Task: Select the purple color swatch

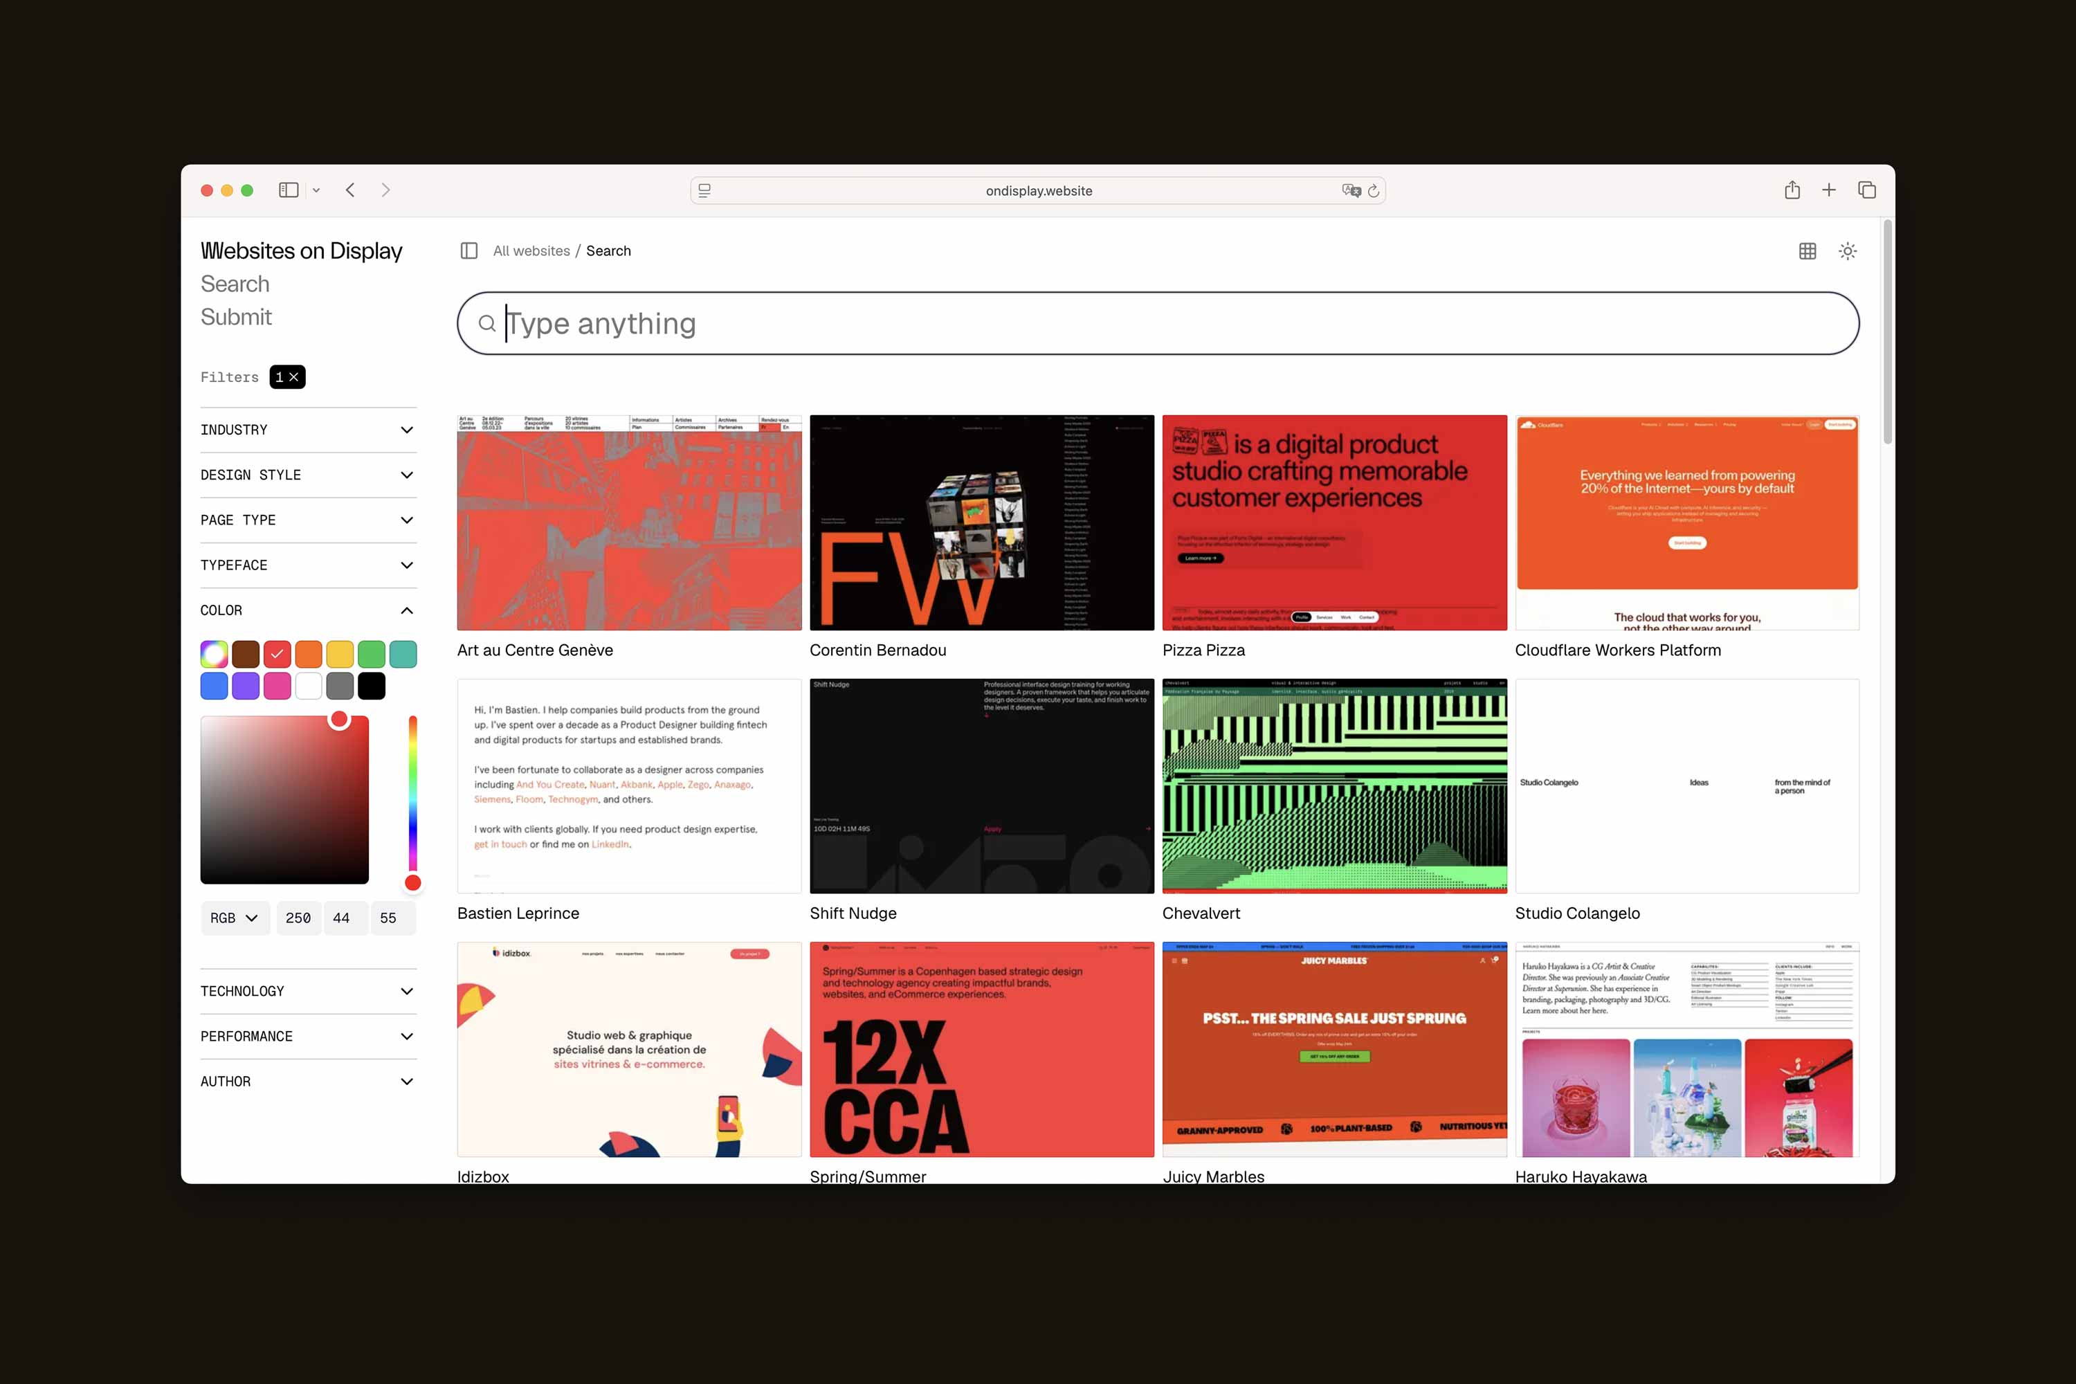Action: point(246,686)
